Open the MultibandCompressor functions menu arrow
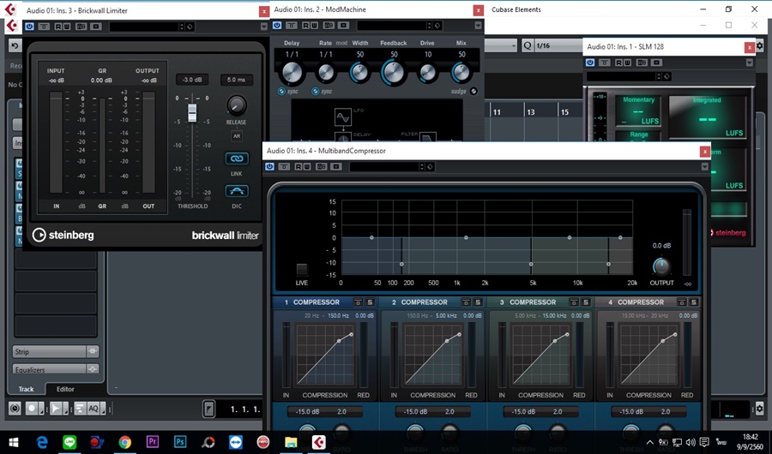This screenshot has height=454, width=772. click(x=704, y=167)
